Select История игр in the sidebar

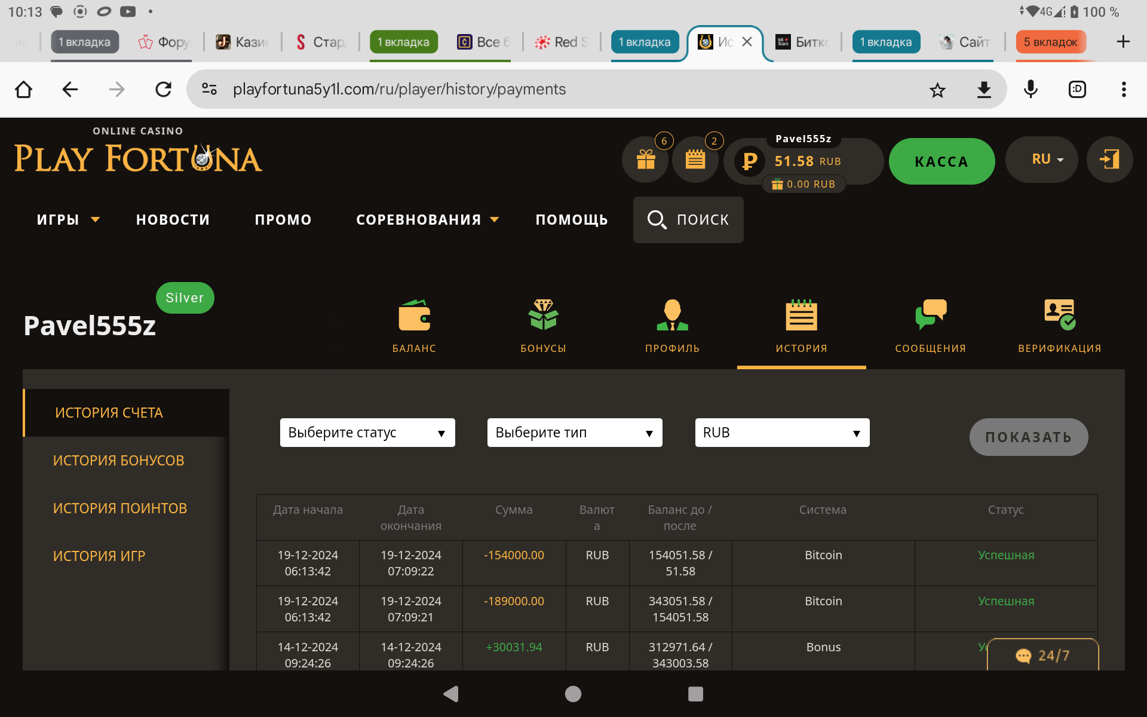(x=99, y=556)
